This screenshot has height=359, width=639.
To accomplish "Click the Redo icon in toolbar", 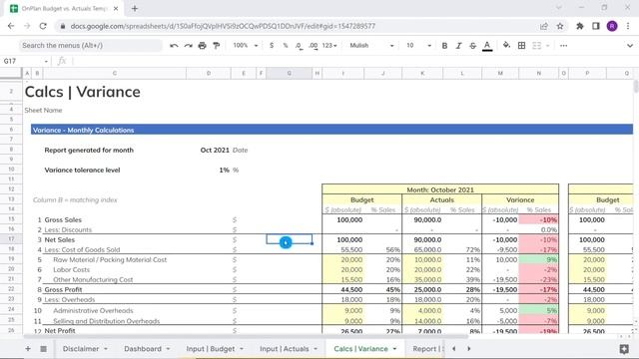I will click(188, 46).
